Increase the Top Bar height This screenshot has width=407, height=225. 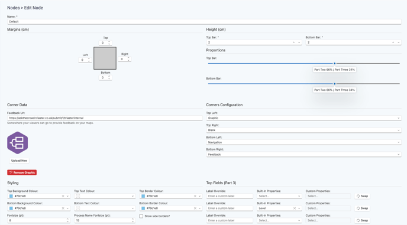[293, 43]
